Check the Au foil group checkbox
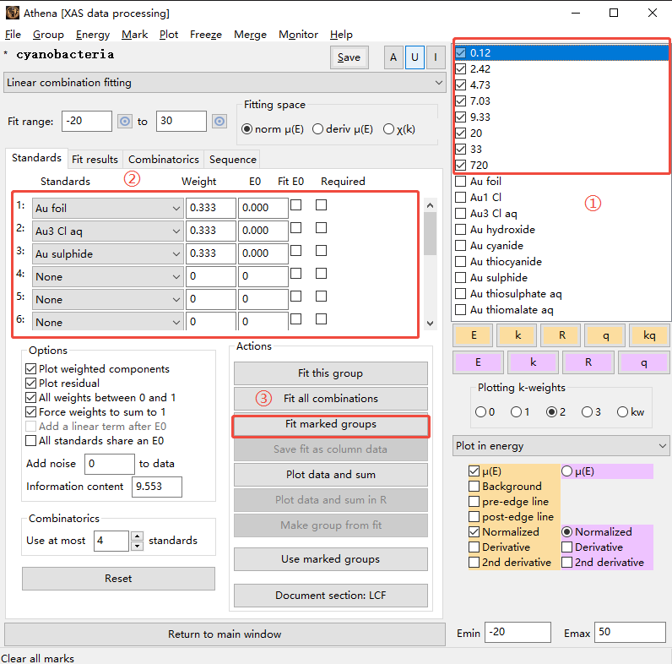This screenshot has height=664, width=672. pos(461,182)
